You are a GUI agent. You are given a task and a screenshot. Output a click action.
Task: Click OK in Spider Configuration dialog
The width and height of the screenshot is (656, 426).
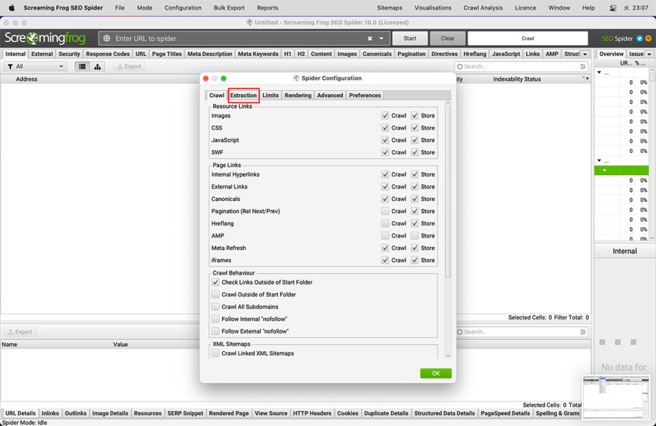tap(436, 373)
